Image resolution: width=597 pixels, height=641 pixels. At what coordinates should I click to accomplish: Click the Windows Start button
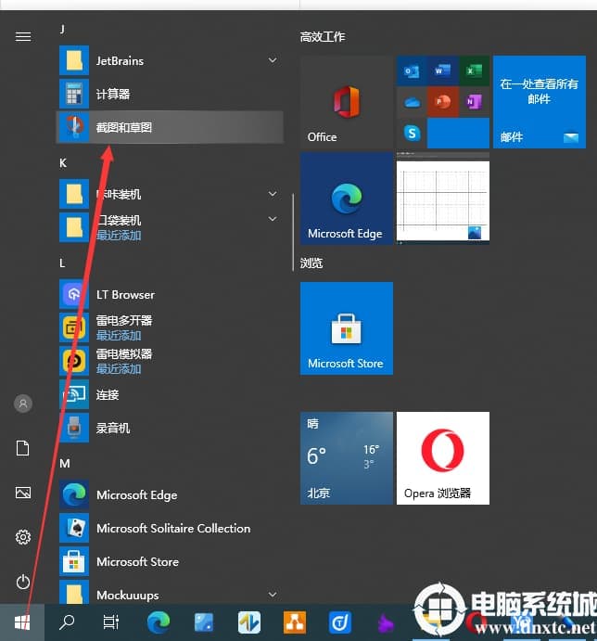tap(22, 622)
